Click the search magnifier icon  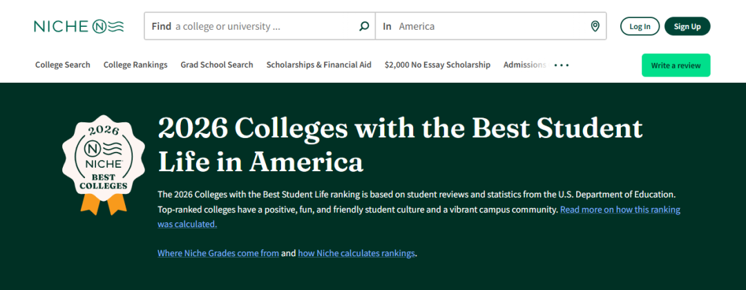[364, 26]
